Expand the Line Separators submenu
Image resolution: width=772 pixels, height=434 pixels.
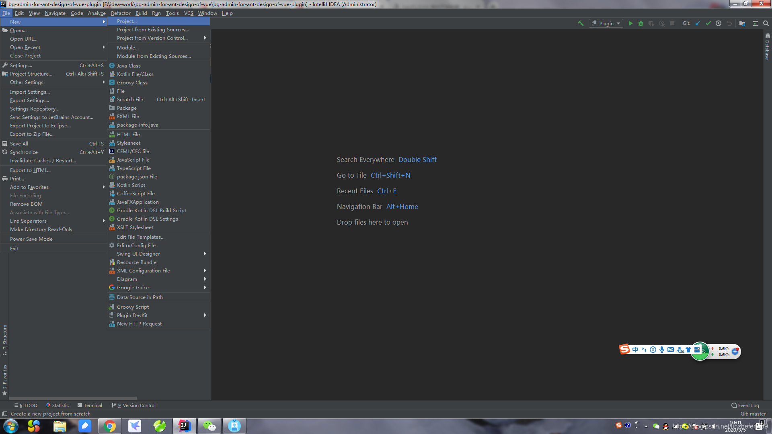click(x=53, y=221)
